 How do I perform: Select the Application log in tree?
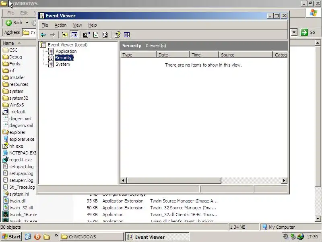pyautogui.click(x=66, y=51)
